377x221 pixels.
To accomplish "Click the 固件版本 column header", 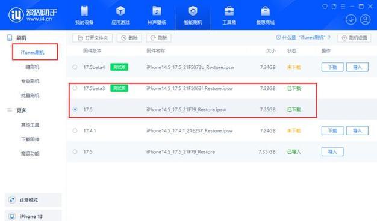I will (92, 51).
